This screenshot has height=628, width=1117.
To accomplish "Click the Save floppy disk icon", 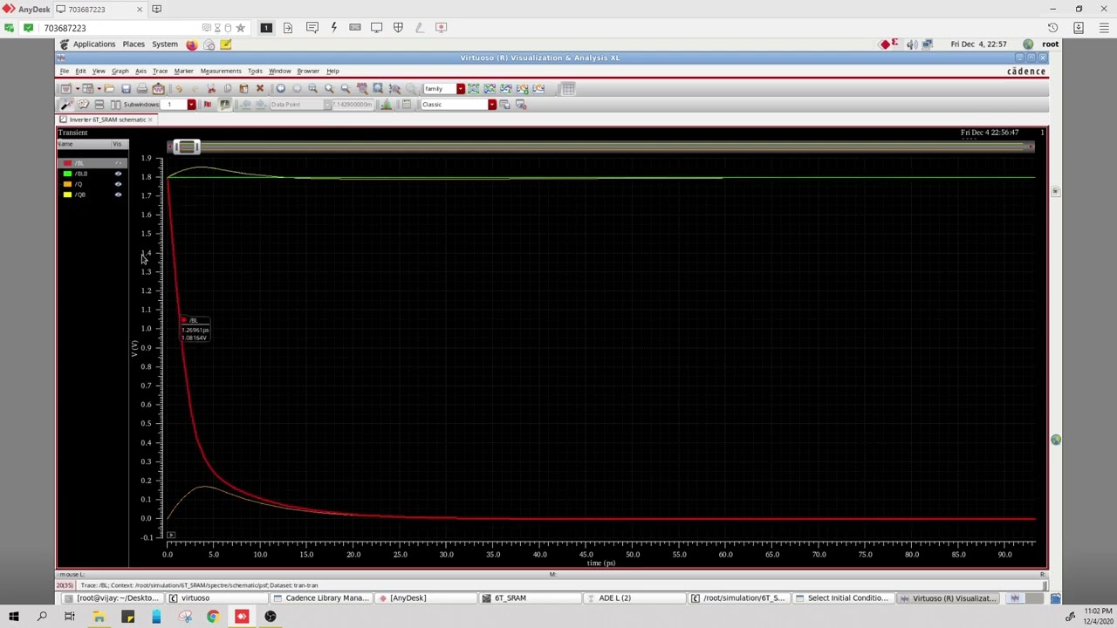I will pos(126,88).
